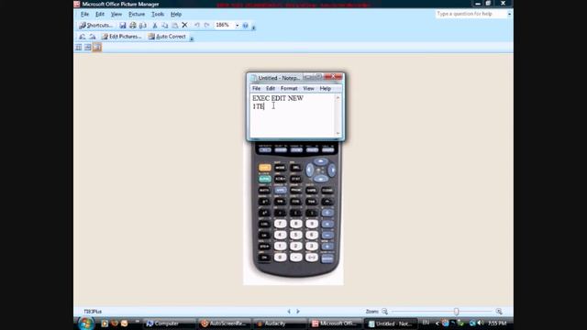Click the Paste icon
The height and width of the screenshot is (330, 587).
(174, 25)
